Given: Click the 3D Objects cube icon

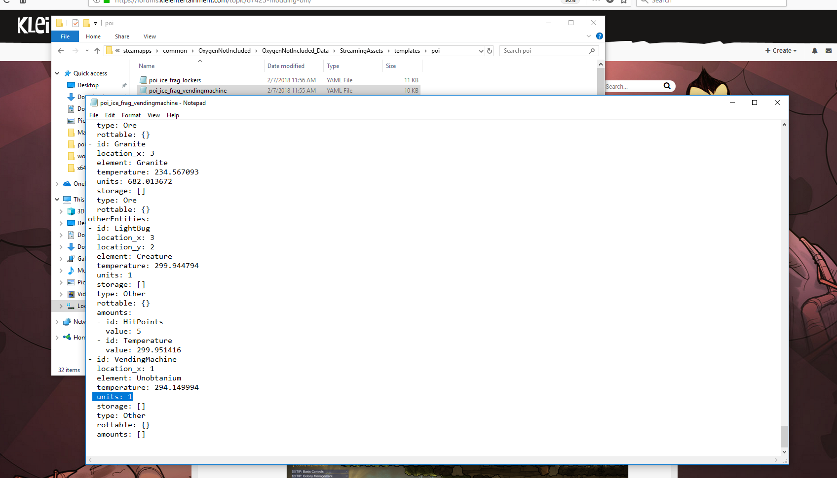Looking at the screenshot, I should (71, 211).
